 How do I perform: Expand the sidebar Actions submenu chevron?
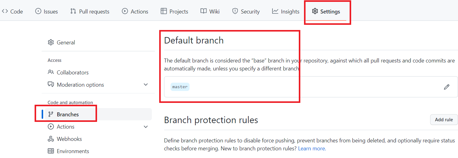pyautogui.click(x=146, y=127)
